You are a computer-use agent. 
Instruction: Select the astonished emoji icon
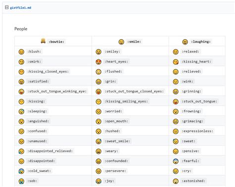click(x=176, y=181)
